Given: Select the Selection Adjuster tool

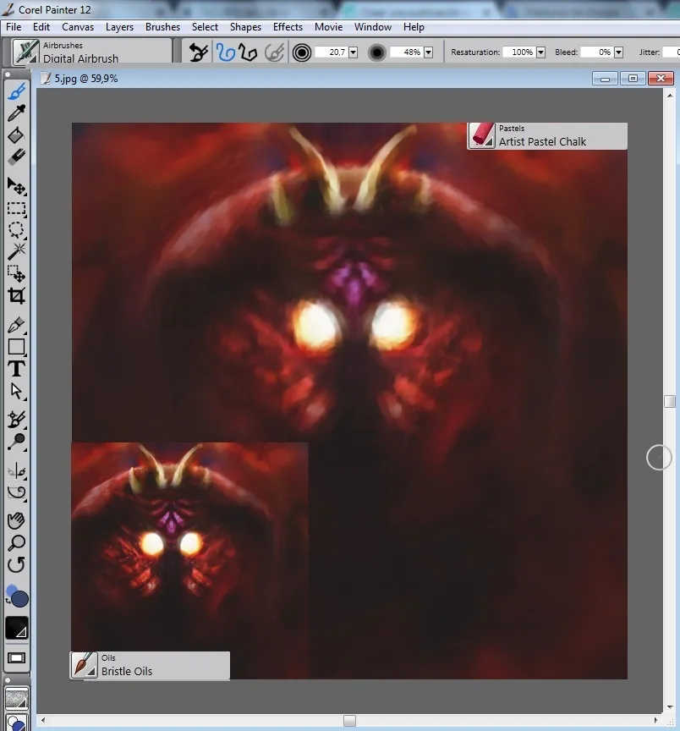Looking at the screenshot, I should [17, 273].
